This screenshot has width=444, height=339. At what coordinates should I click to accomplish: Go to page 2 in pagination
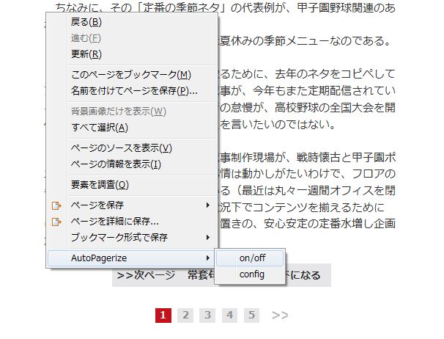point(186,316)
